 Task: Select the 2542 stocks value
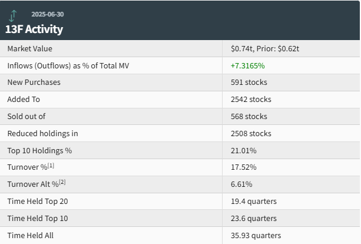251,100
